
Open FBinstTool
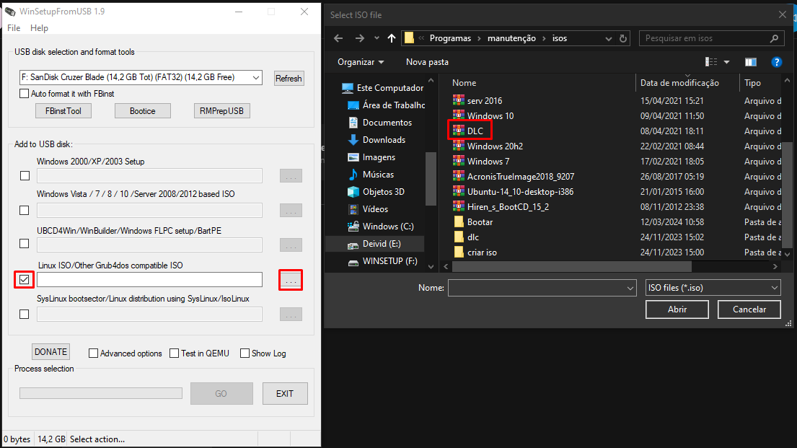coord(63,111)
